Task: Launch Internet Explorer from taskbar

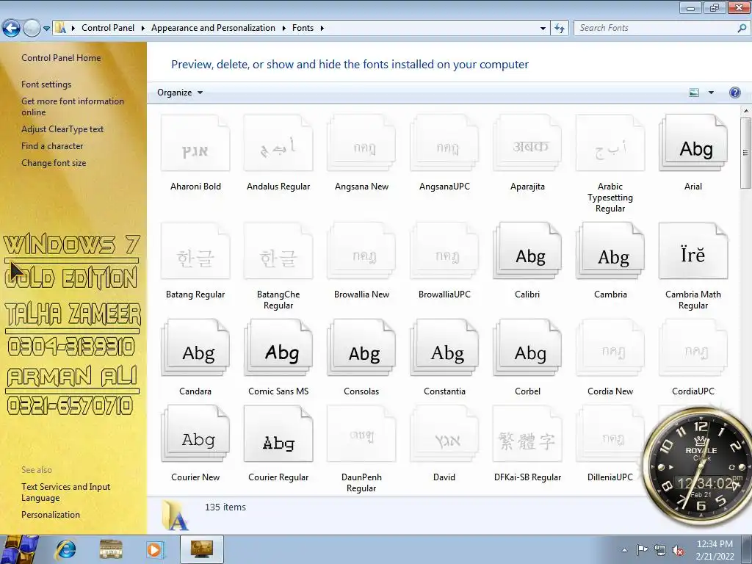Action: tap(65, 549)
